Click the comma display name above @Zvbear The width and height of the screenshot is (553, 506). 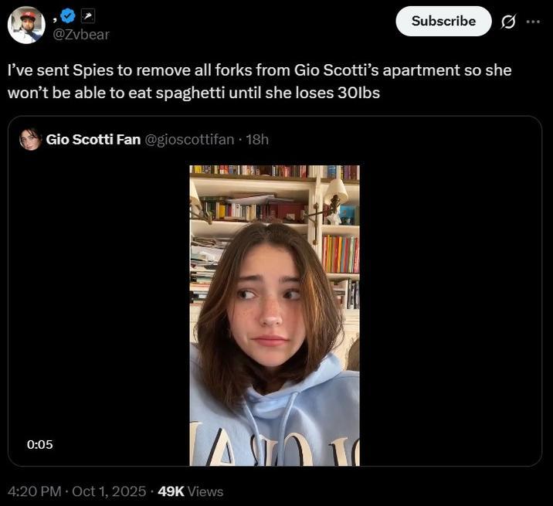click(55, 16)
